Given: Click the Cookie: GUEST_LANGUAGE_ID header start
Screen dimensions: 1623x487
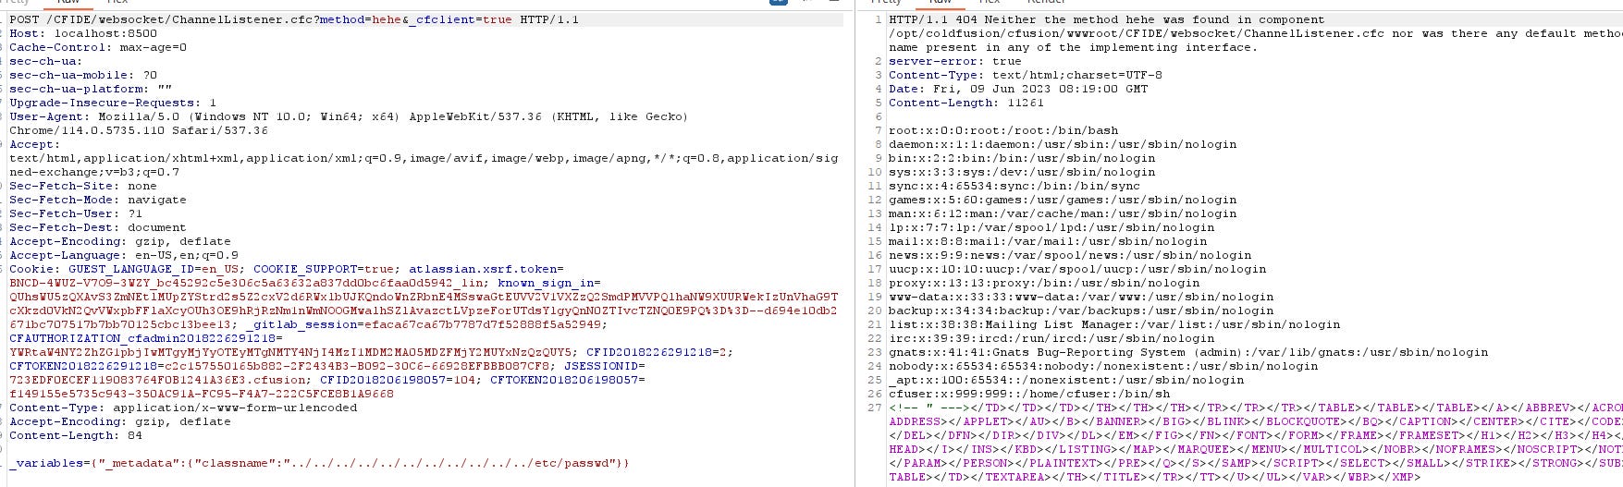Looking at the screenshot, I should point(128,269).
